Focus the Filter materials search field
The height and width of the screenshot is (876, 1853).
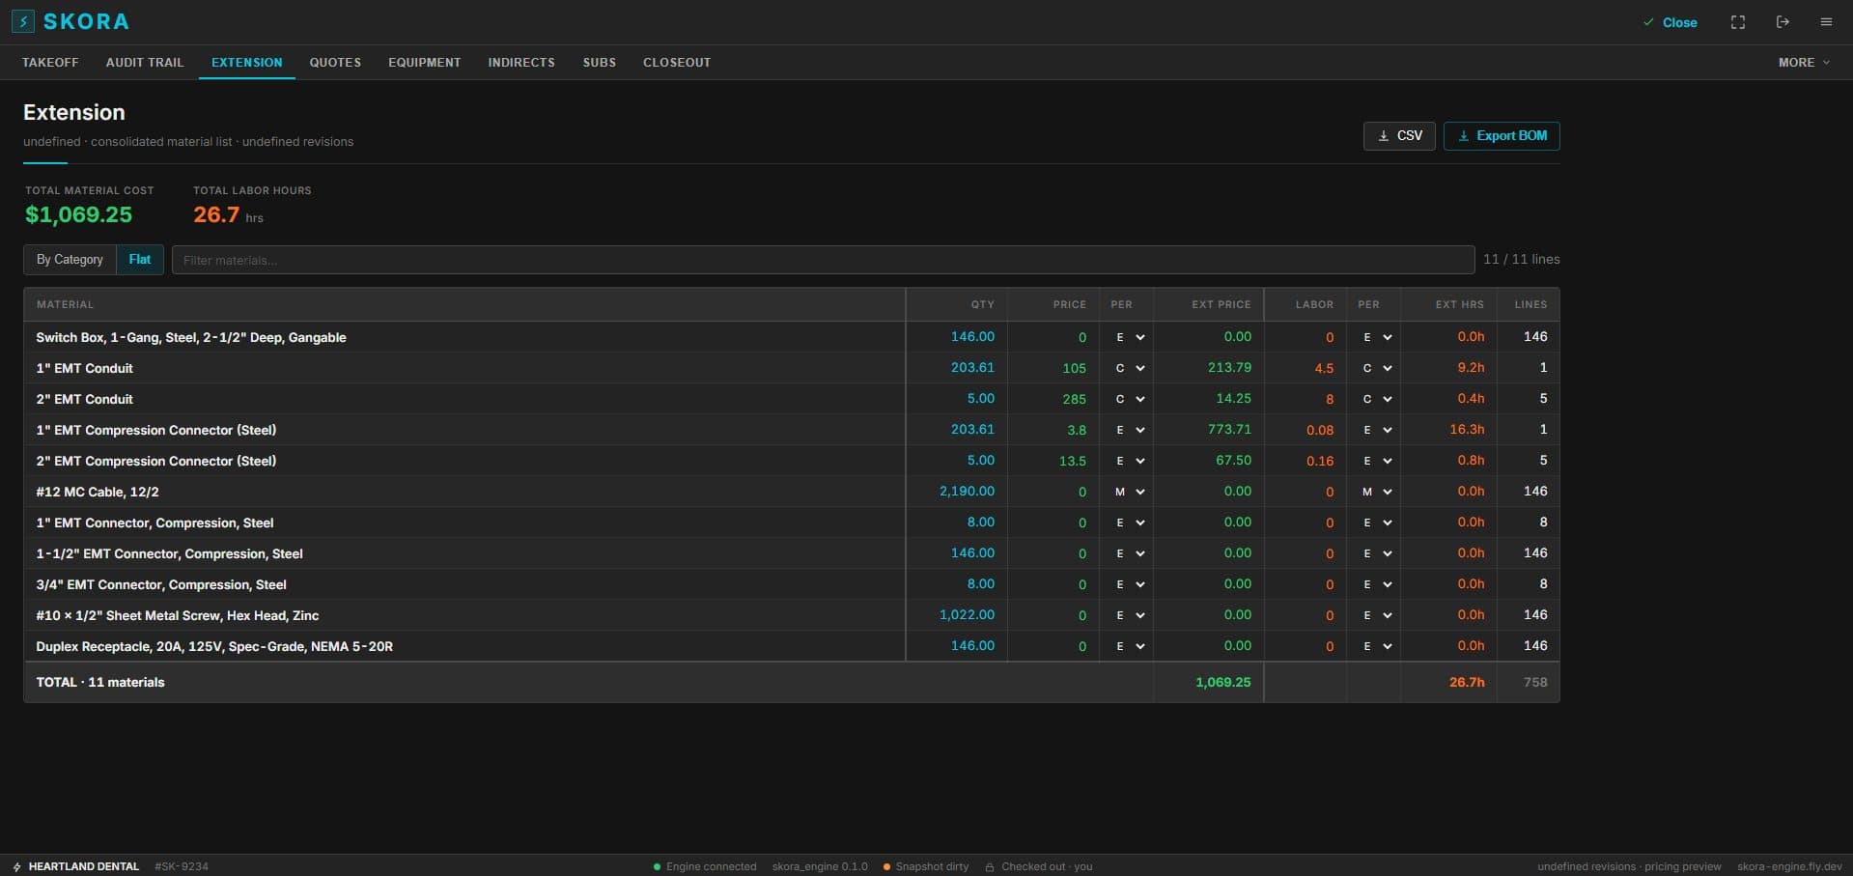pos(823,260)
